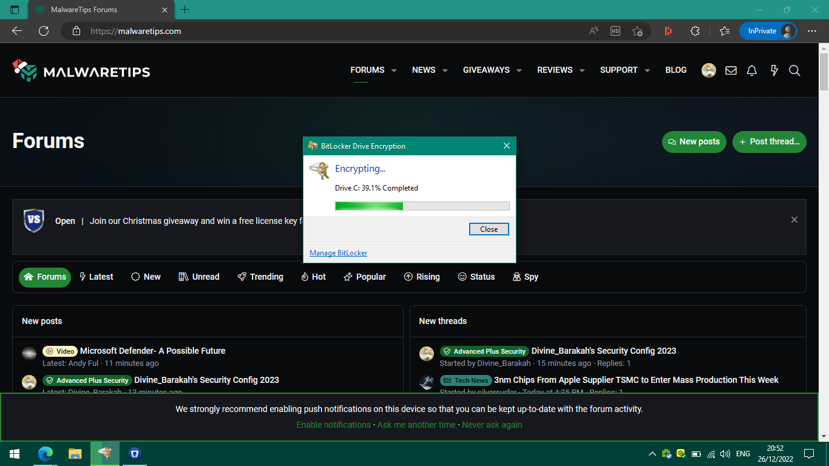Expand the GIVEAWAYS dropdown arrow
Viewport: 829px width, 466px height.
tap(519, 70)
